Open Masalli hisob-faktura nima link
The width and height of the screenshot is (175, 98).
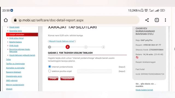point(62,41)
